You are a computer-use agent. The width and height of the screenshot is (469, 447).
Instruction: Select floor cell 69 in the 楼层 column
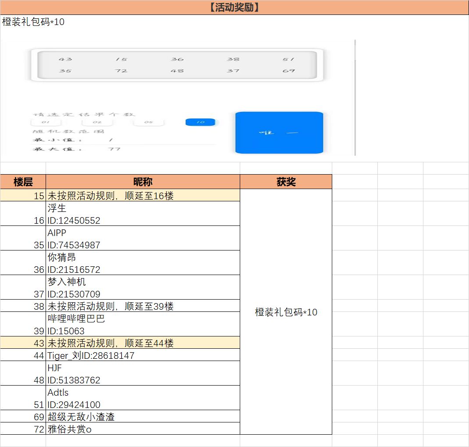(x=23, y=416)
